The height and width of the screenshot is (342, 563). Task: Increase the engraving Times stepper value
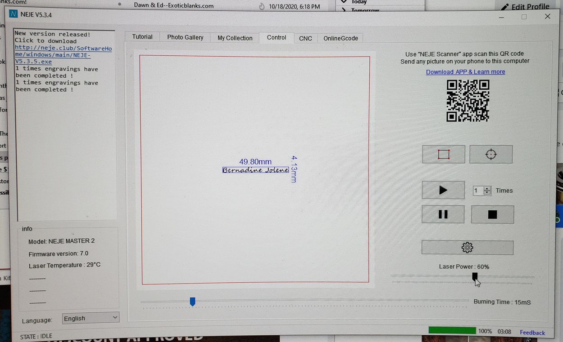click(487, 188)
